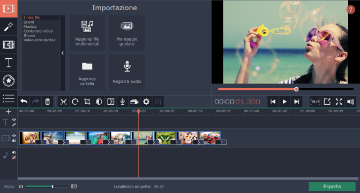360x193 pixels.
Task: Select the Split scissors tool
Action: (x=63, y=102)
